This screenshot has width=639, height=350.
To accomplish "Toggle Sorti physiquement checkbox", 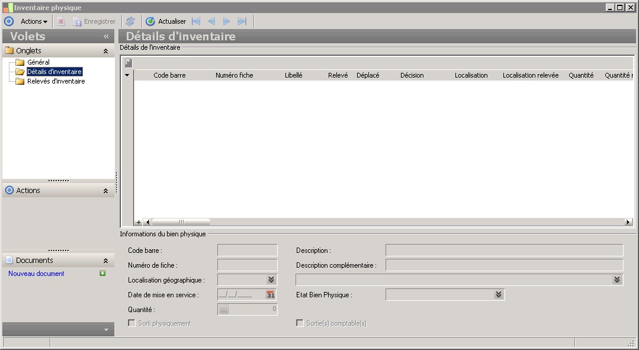I will 131,323.
